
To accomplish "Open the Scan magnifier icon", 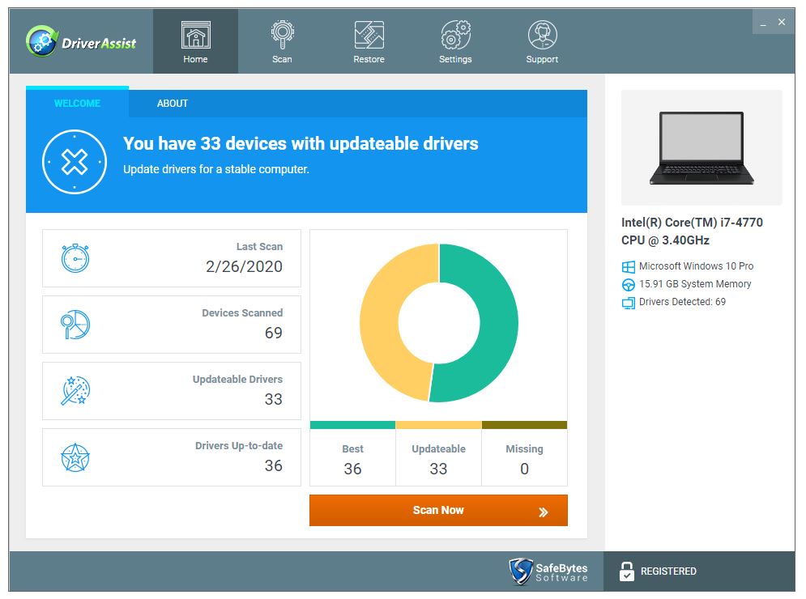I will 282,35.
